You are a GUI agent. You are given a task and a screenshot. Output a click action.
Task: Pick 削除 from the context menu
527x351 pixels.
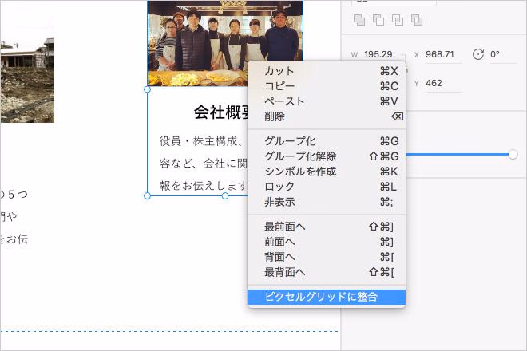tap(275, 116)
